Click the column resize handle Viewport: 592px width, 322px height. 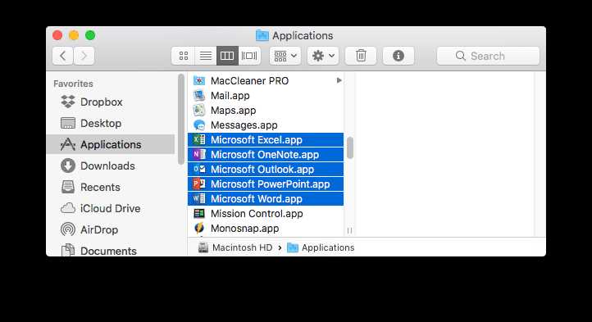pos(349,230)
